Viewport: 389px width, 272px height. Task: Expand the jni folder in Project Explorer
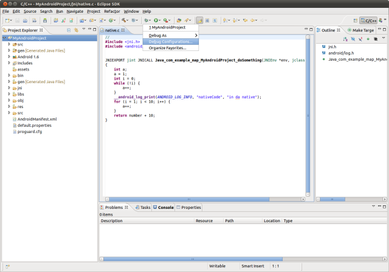pos(9,88)
